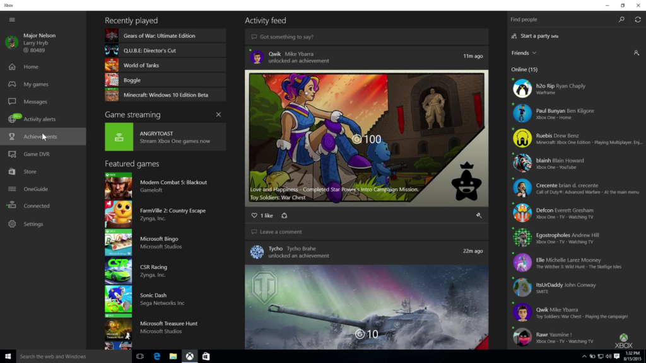Like Qwik's achievement with the heart
This screenshot has height=363, width=646.
(254, 216)
